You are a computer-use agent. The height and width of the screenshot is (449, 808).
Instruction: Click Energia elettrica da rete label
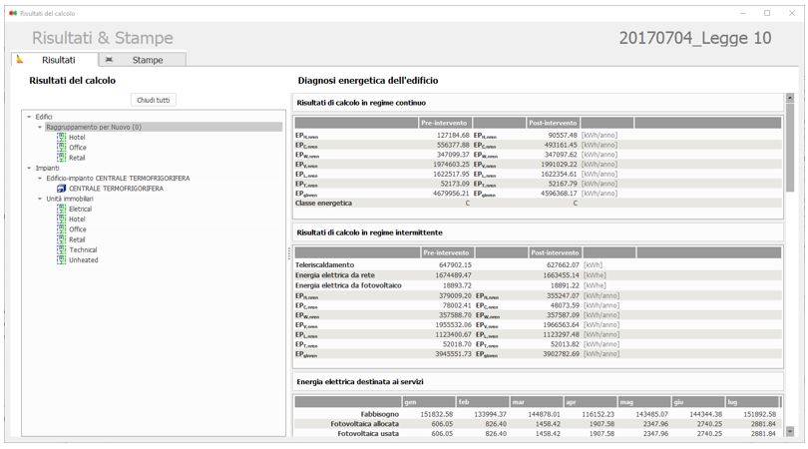pyautogui.click(x=335, y=275)
